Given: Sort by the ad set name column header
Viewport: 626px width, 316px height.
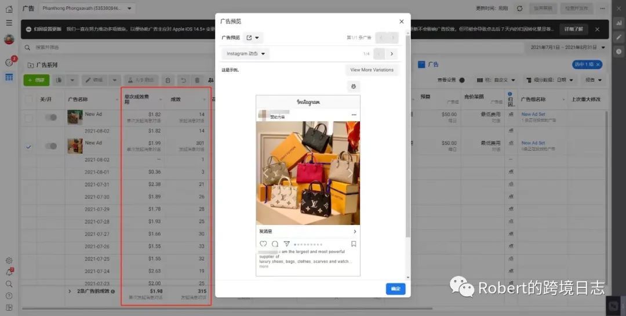Looking at the screenshot, I should tap(542, 99).
